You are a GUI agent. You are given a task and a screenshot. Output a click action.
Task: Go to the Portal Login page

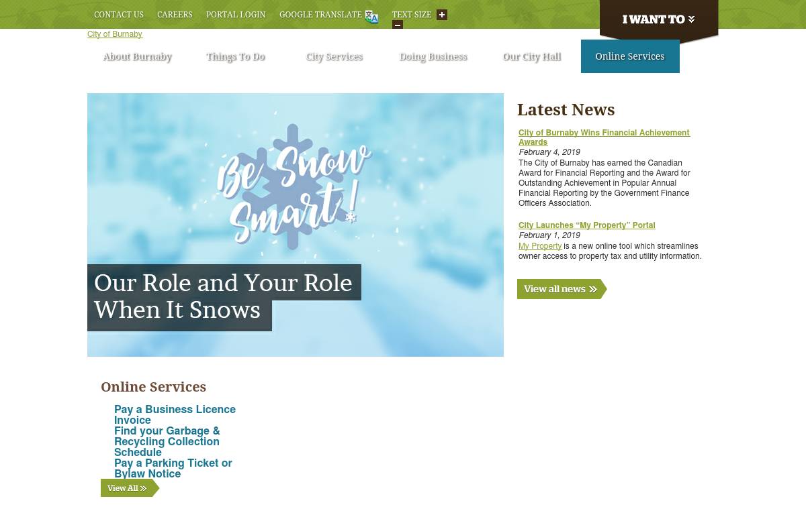click(236, 15)
